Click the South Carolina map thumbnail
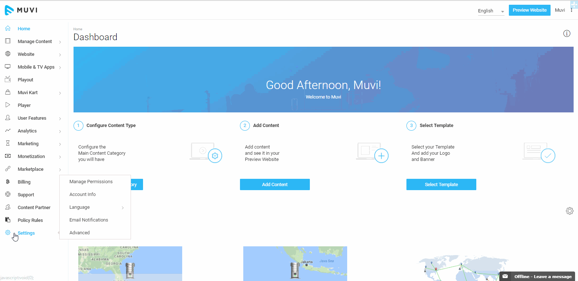Screen dimensions: 578x281 tap(130, 263)
